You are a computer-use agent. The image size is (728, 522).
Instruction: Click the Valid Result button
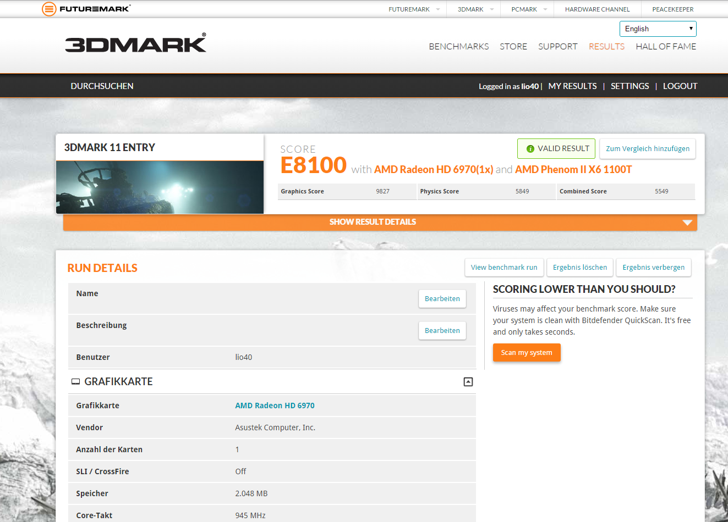[x=556, y=149]
